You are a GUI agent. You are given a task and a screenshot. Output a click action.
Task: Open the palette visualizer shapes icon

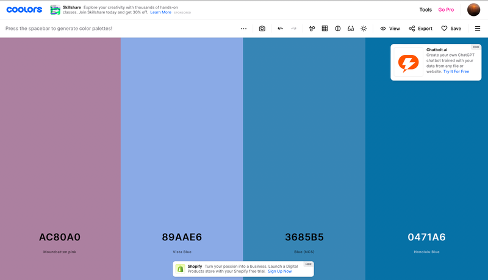(312, 29)
